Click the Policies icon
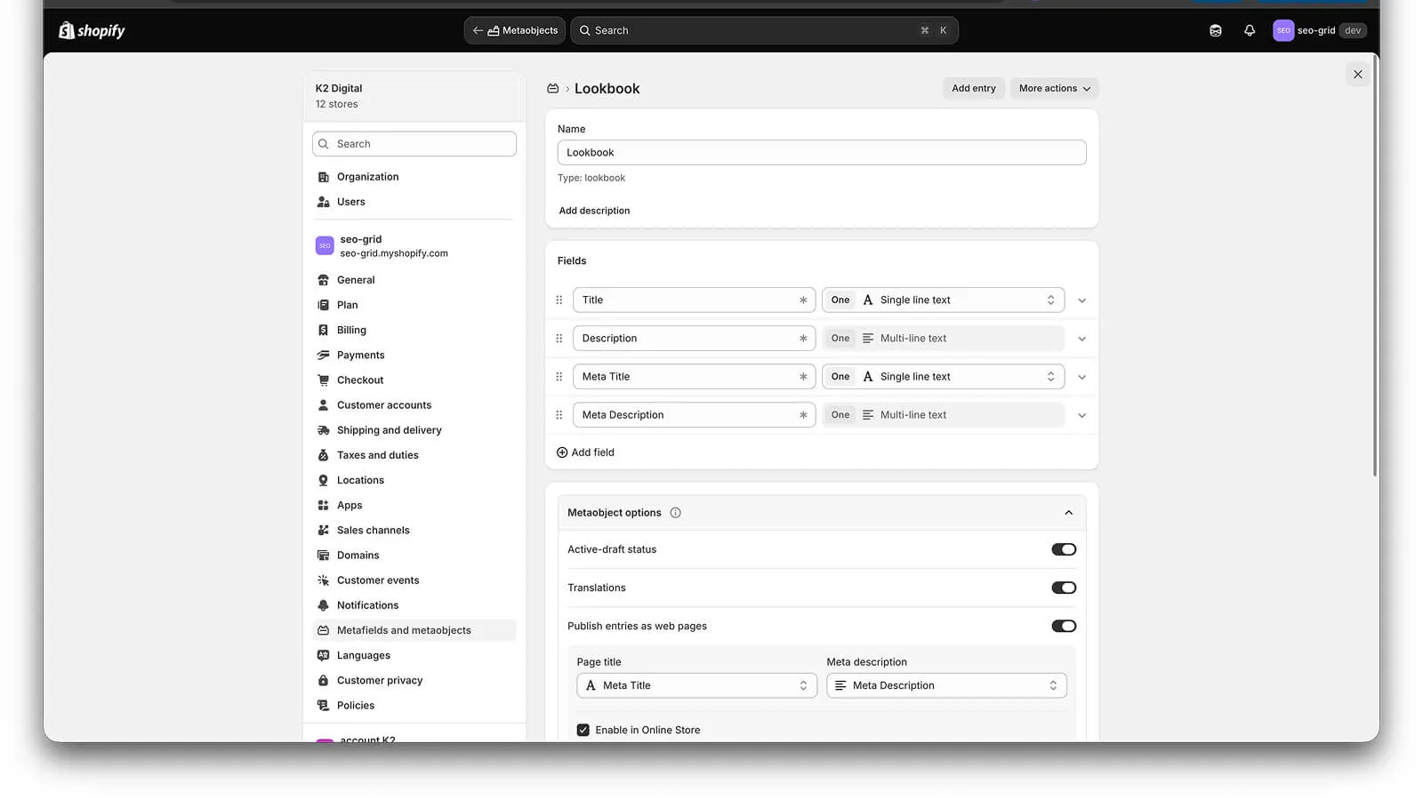 (324, 706)
